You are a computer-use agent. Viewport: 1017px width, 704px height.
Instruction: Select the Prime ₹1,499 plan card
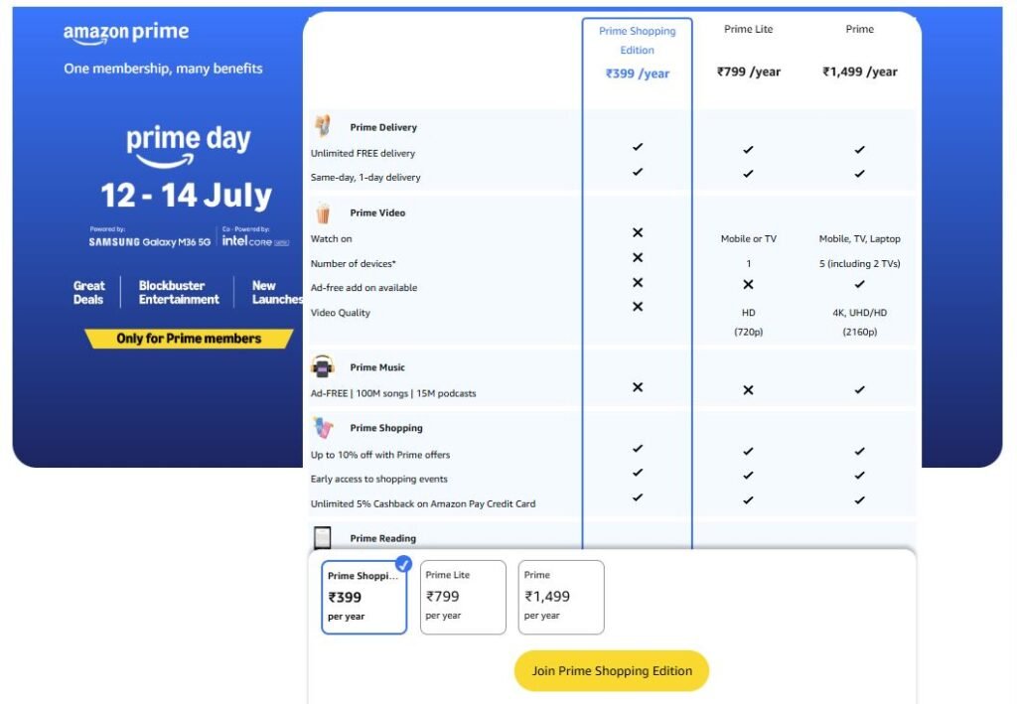point(561,597)
